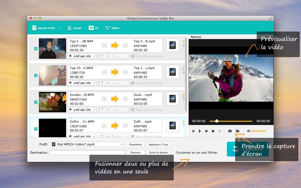Click the output 2D icon for Top 5...R.mp4
Image resolution: width=301 pixels, height=188 pixels.
click(125, 45)
